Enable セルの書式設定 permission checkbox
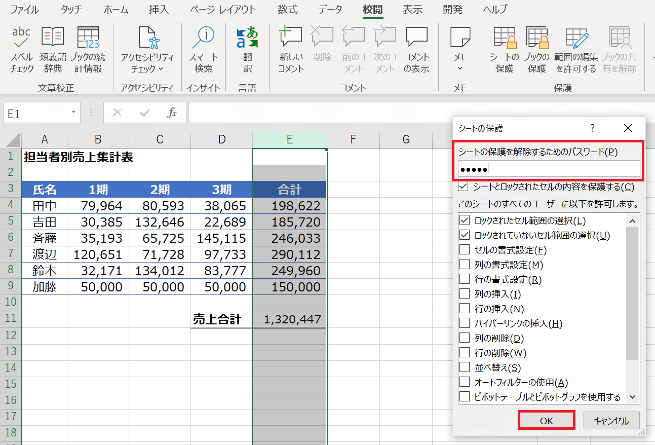Screen dimensions: 655x445 coord(464,250)
